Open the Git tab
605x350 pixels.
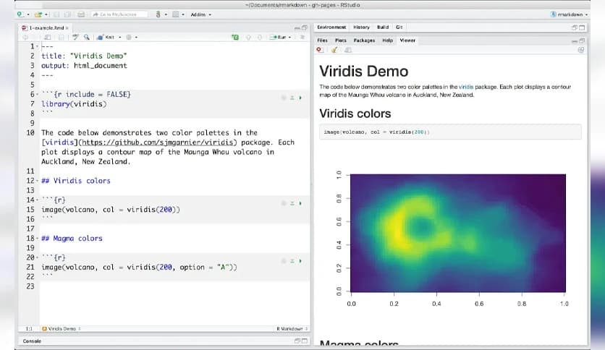point(399,27)
